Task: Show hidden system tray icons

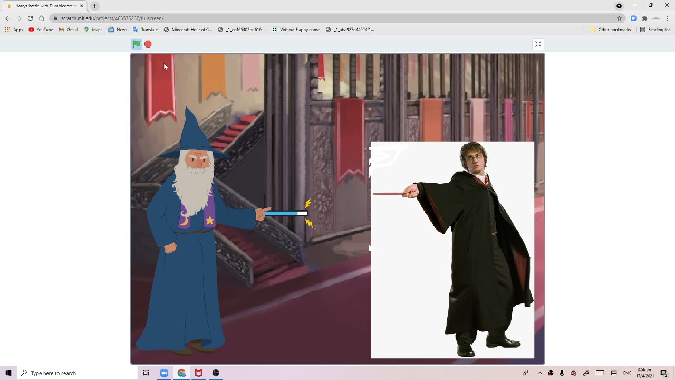Action: (539, 373)
